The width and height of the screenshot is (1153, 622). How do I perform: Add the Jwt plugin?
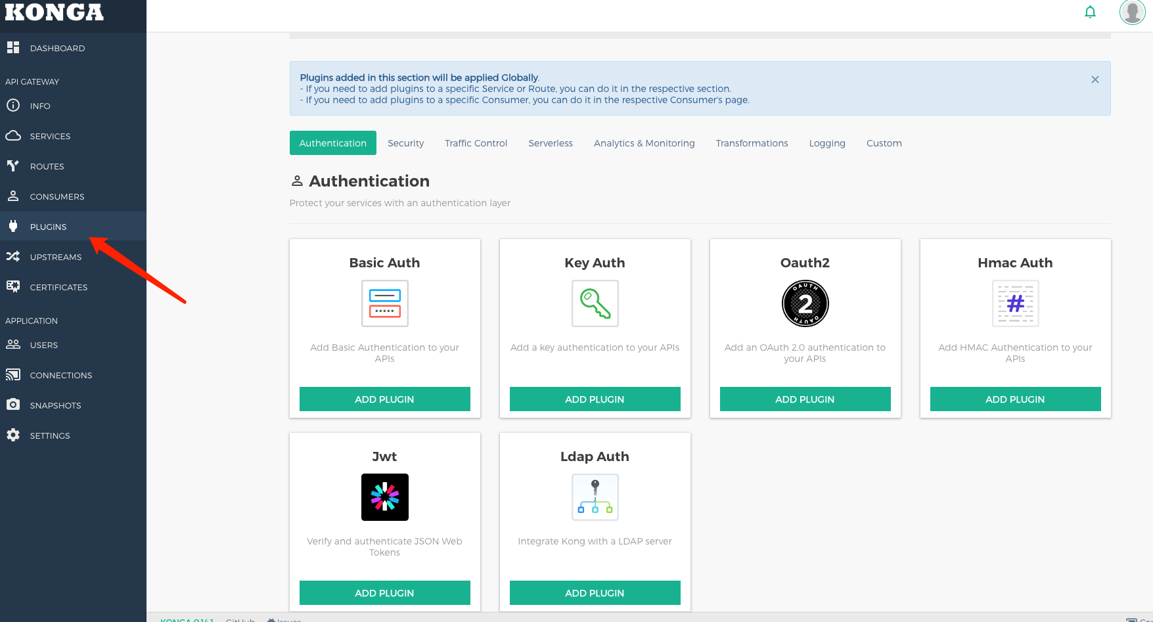[384, 593]
